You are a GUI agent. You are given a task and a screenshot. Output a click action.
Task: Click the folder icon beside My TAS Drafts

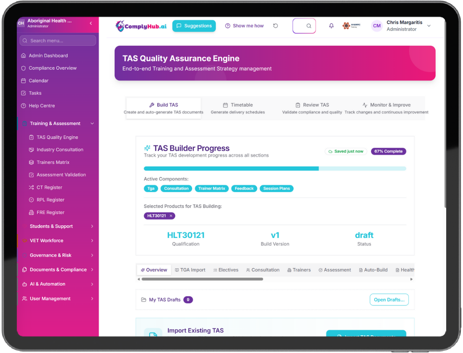(x=144, y=300)
